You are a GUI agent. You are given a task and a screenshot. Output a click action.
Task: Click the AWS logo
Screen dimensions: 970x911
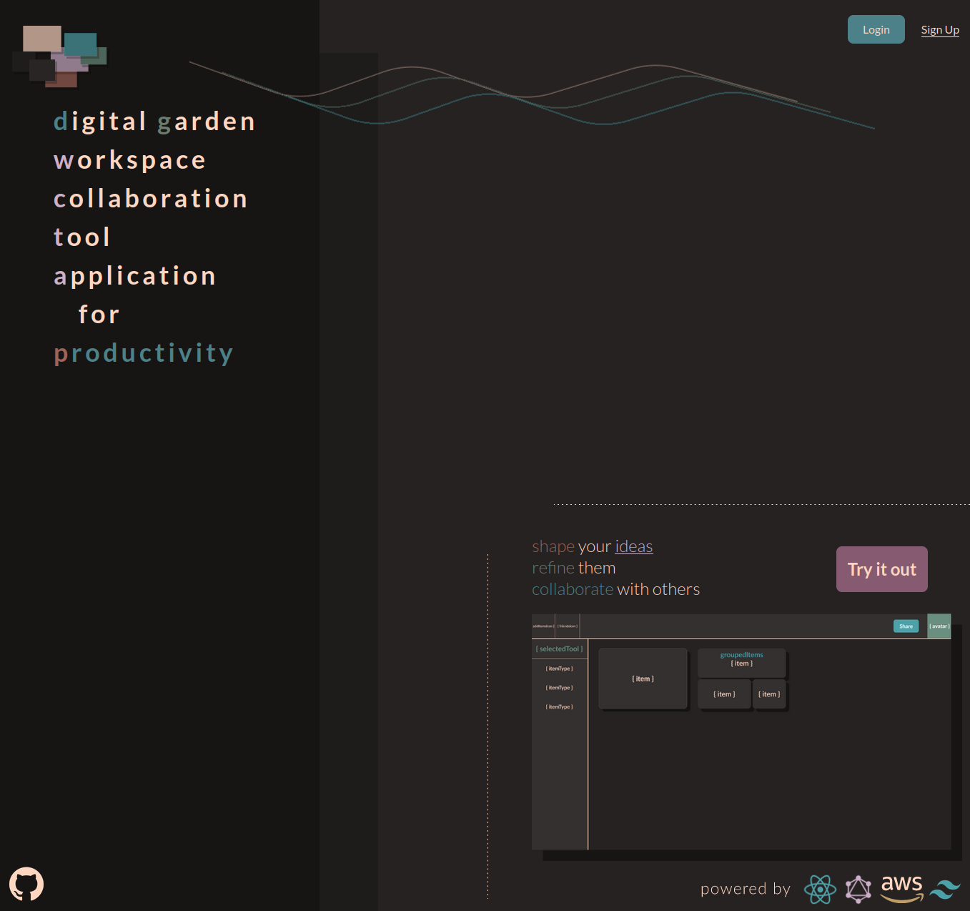902,889
